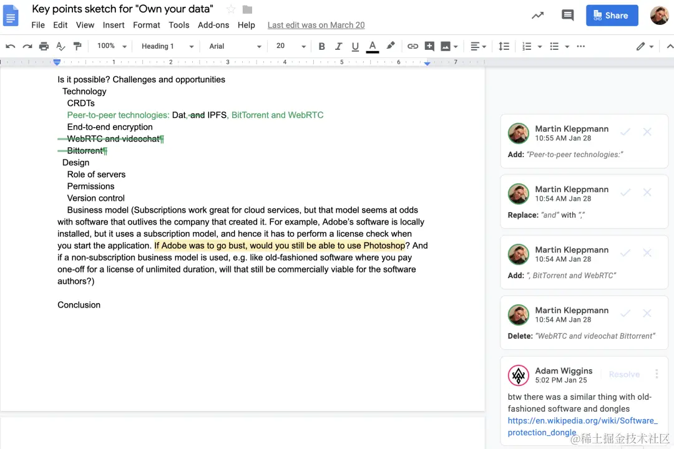This screenshot has height=449, width=674.
Task: Open the activity dashboard trend icon
Action: (537, 16)
